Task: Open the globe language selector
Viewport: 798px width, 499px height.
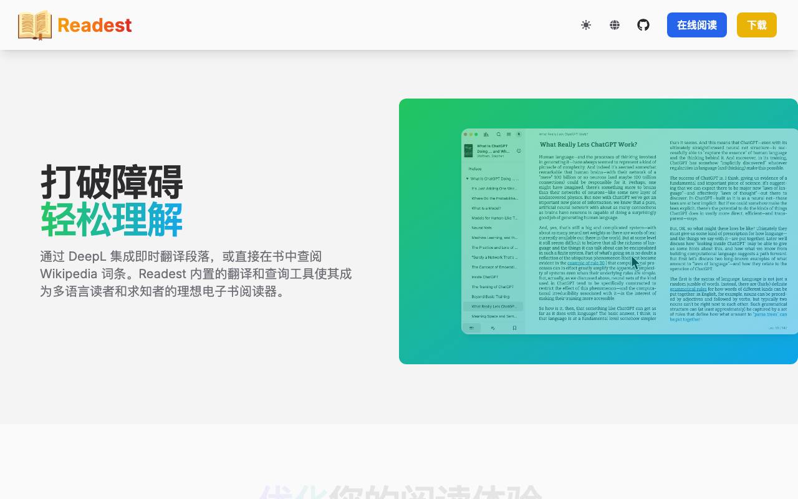Action: click(615, 25)
